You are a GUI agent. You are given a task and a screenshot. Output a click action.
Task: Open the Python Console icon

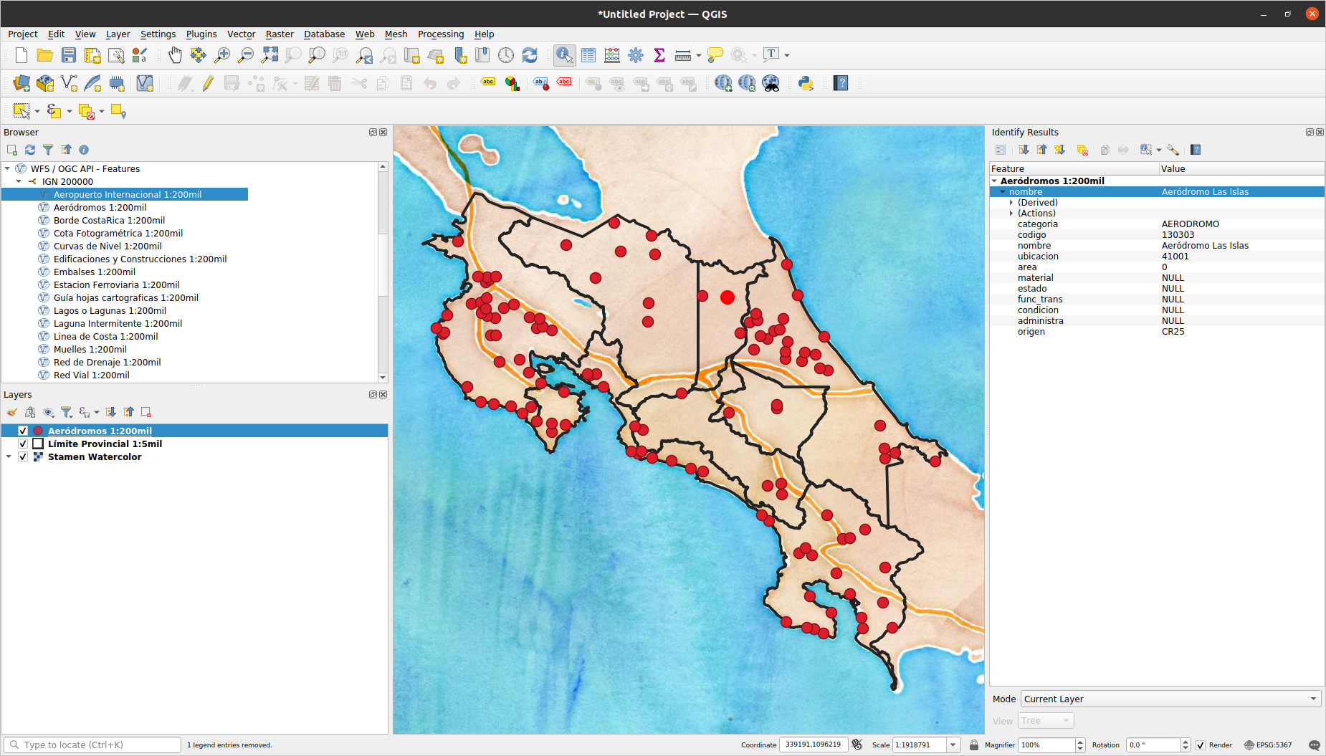pyautogui.click(x=806, y=83)
